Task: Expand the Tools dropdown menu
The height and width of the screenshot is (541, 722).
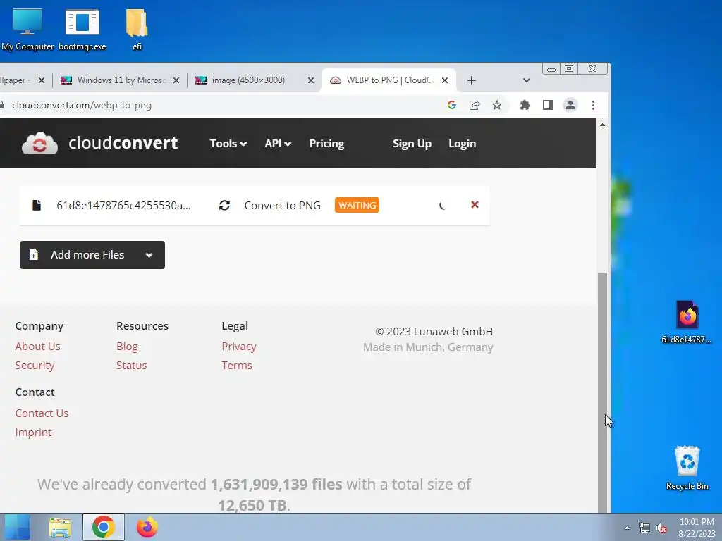Action: pos(228,144)
